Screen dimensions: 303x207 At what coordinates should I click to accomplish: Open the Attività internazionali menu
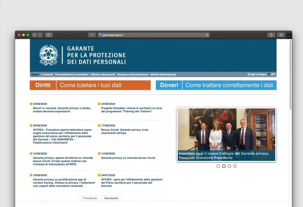click(x=163, y=74)
